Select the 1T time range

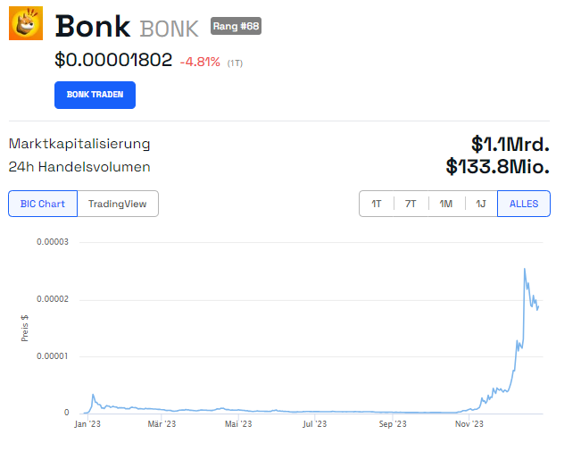point(377,204)
